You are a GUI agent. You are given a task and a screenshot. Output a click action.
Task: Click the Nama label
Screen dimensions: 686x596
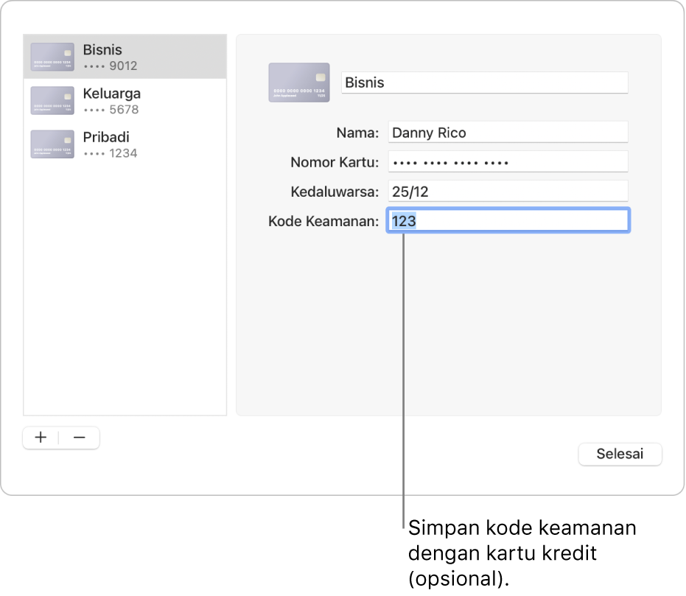[357, 133]
